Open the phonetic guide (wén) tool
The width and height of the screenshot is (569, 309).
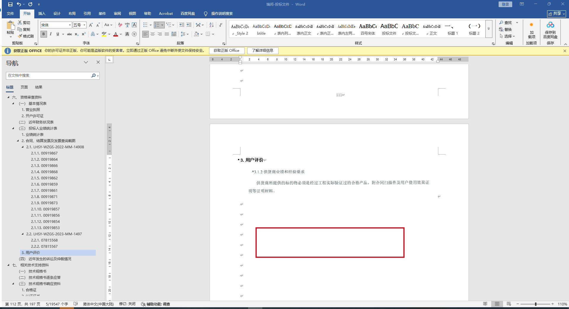pos(127,25)
